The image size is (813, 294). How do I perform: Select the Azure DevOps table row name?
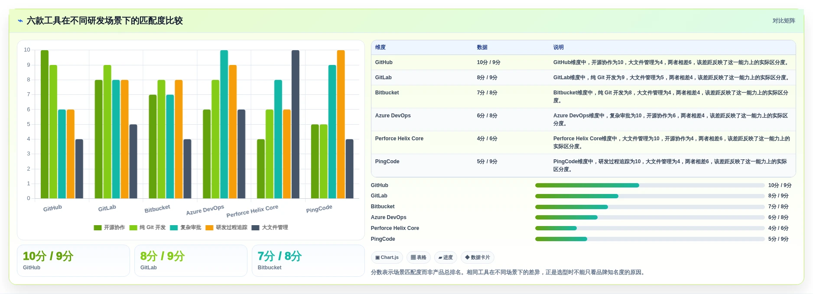[393, 116]
